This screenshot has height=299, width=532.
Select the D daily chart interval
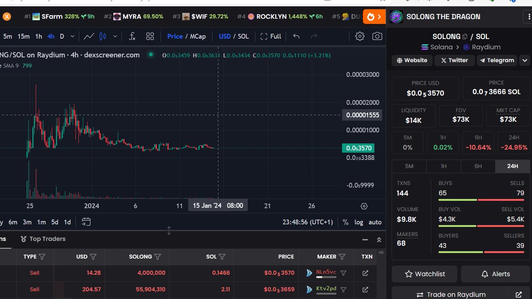point(62,36)
